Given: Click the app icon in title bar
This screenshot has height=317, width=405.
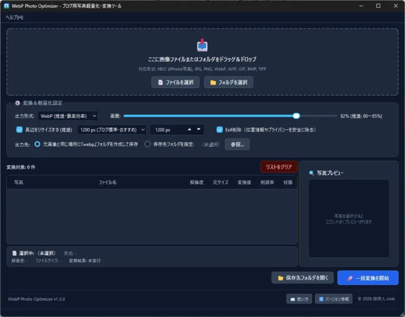Looking at the screenshot, I should 7,6.
